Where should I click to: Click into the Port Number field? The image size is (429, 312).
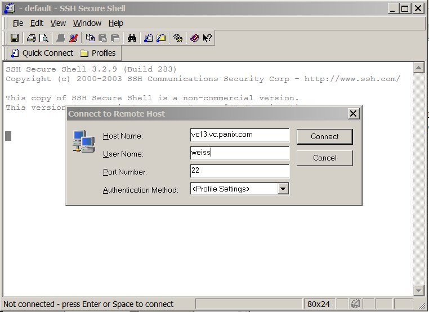pyautogui.click(x=239, y=171)
